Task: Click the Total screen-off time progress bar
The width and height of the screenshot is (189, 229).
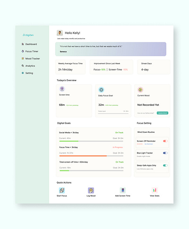Action: [x=91, y=170]
